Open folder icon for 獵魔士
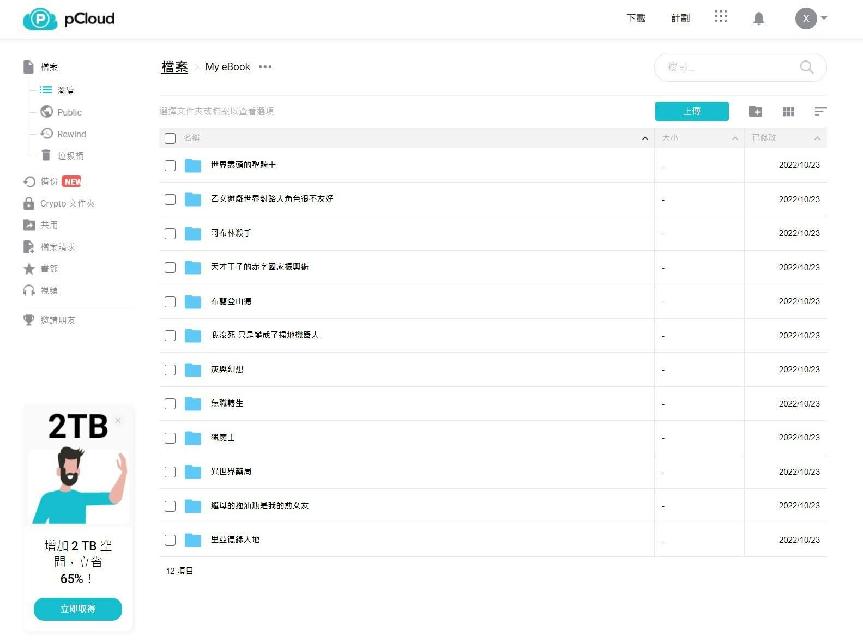The width and height of the screenshot is (863, 642). coord(193,438)
